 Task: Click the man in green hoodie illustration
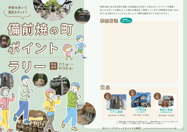coord(71,106)
